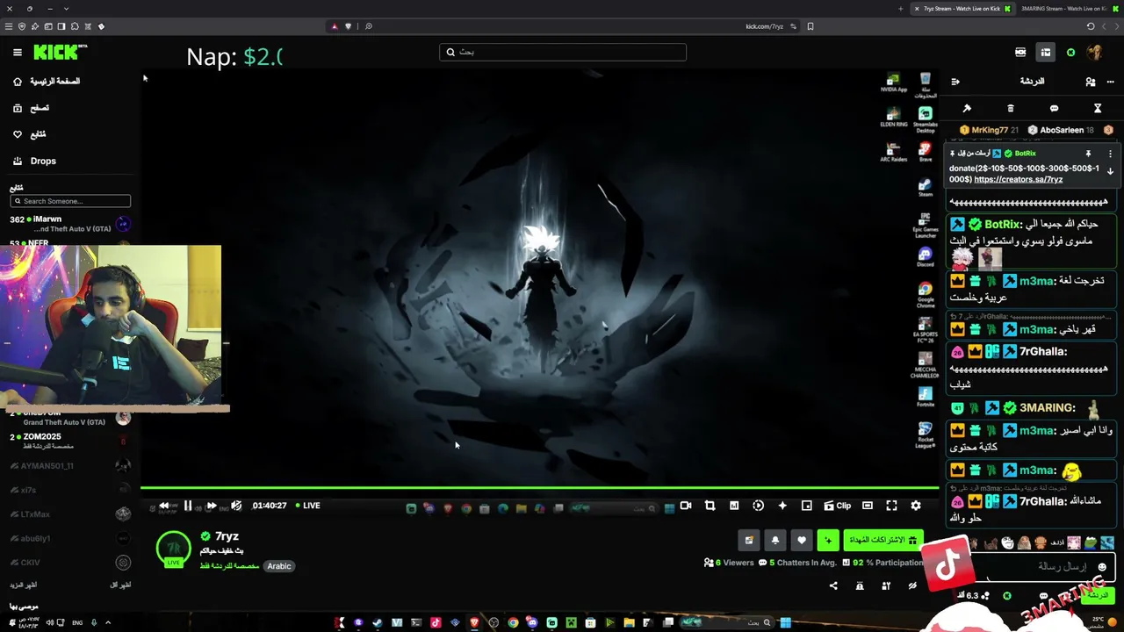This screenshot has height=632, width=1124.
Task: Click the camera icon in player controls
Action: tap(686, 506)
